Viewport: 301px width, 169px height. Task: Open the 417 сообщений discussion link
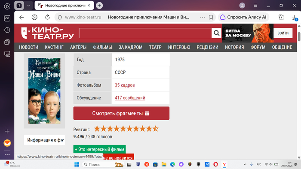click(x=130, y=98)
